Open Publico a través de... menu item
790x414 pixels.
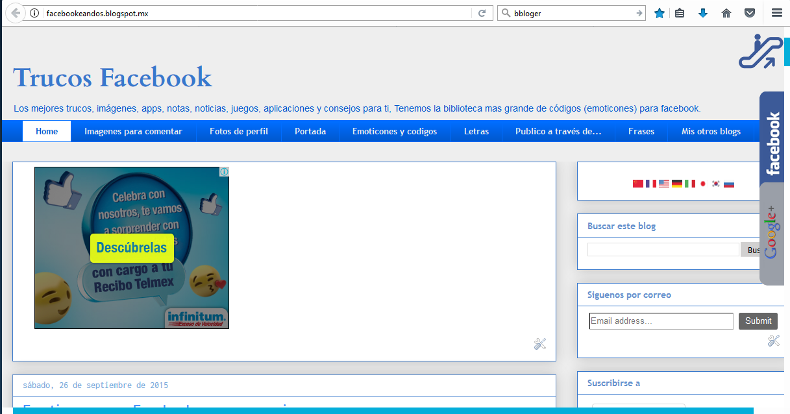coord(558,131)
